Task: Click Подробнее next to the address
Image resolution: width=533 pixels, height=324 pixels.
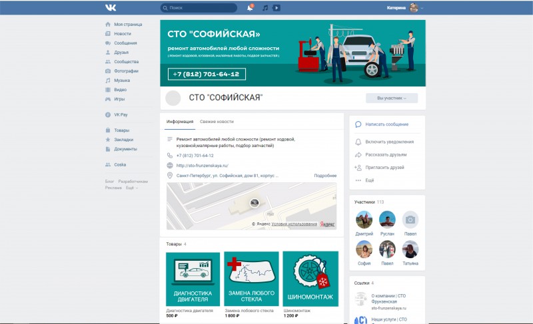Action: [x=325, y=176]
